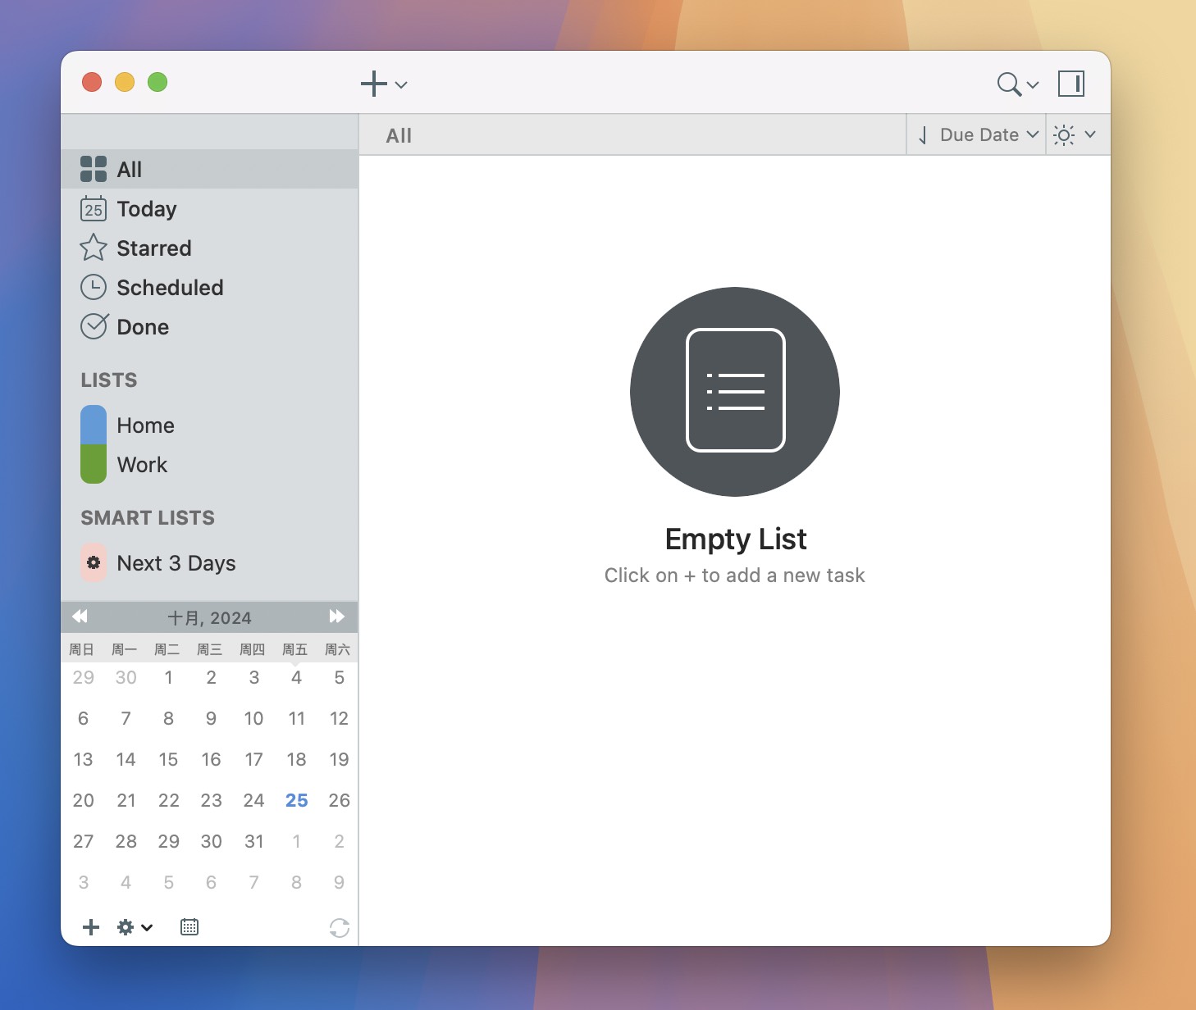Viewport: 1196px width, 1010px height.
Task: Open the settings gear dropdown at bottom
Action: click(134, 927)
